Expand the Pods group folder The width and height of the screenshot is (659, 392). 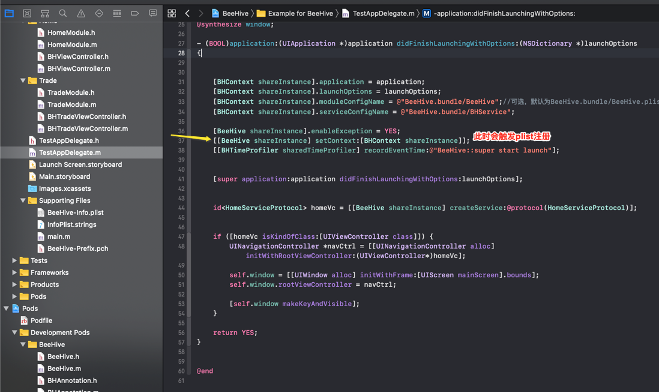point(15,297)
